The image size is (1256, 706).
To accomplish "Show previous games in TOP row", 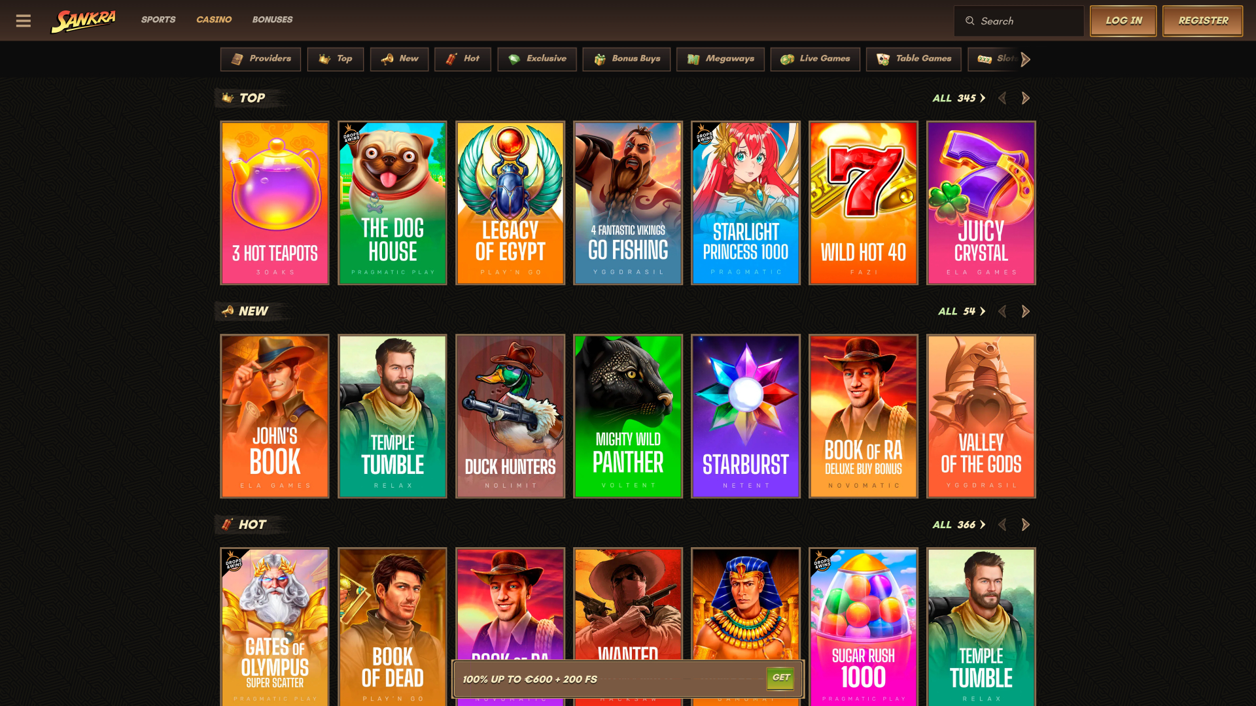I will tap(1002, 98).
